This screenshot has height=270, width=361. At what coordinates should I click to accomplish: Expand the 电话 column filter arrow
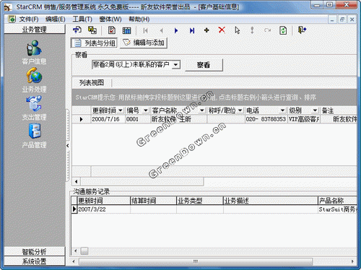pos(282,110)
